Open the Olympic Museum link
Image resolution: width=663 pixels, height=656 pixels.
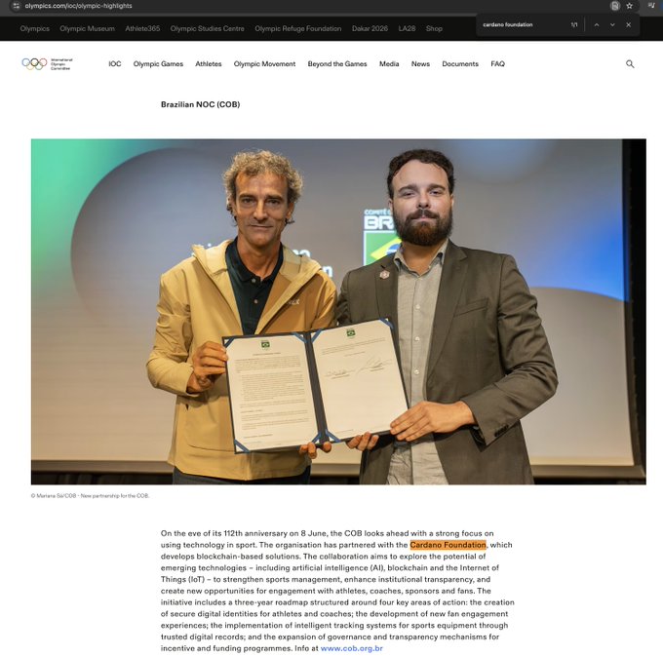click(x=87, y=28)
